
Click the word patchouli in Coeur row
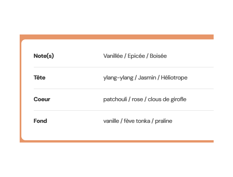point(115,100)
